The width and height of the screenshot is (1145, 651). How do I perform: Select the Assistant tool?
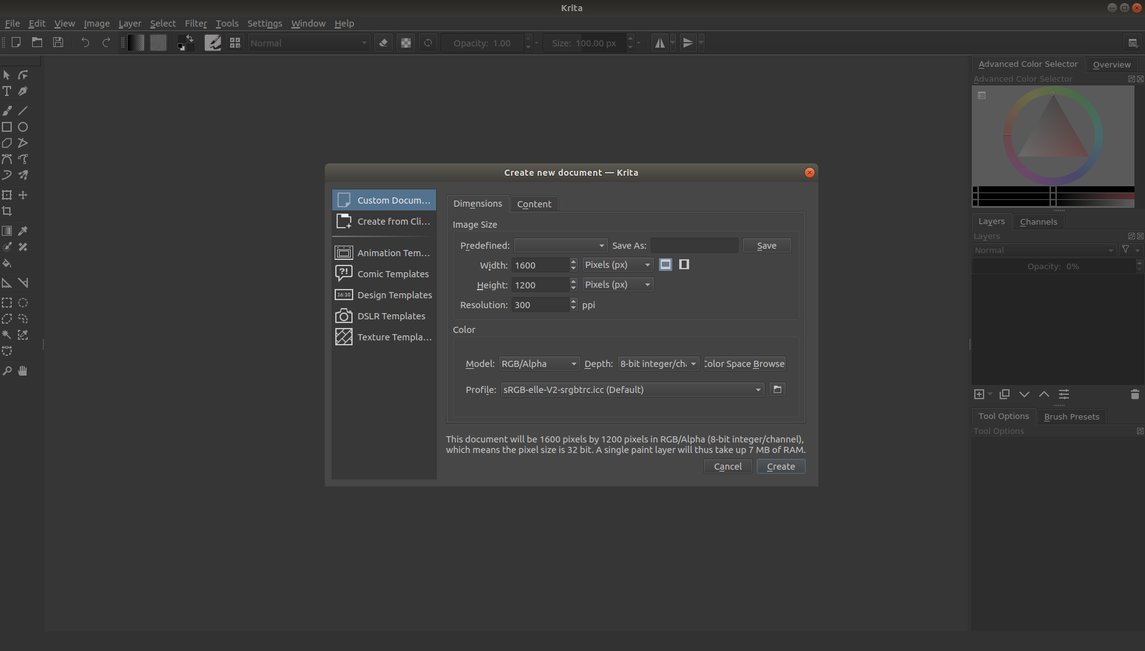point(7,283)
